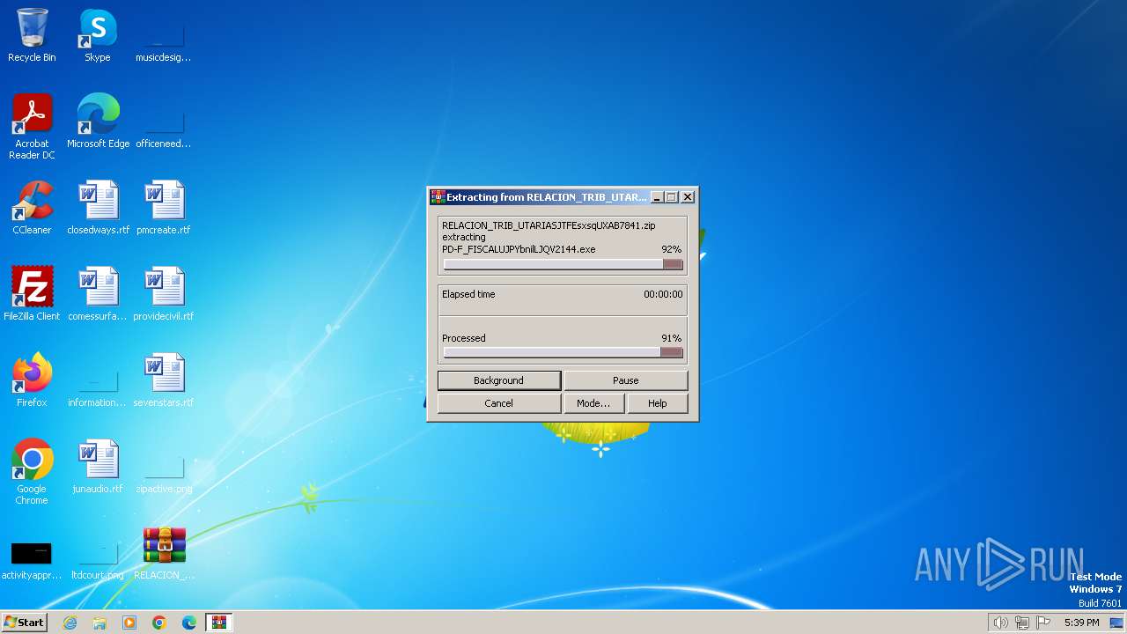Cancel the extraction
This screenshot has width=1127, height=634.
[498, 403]
